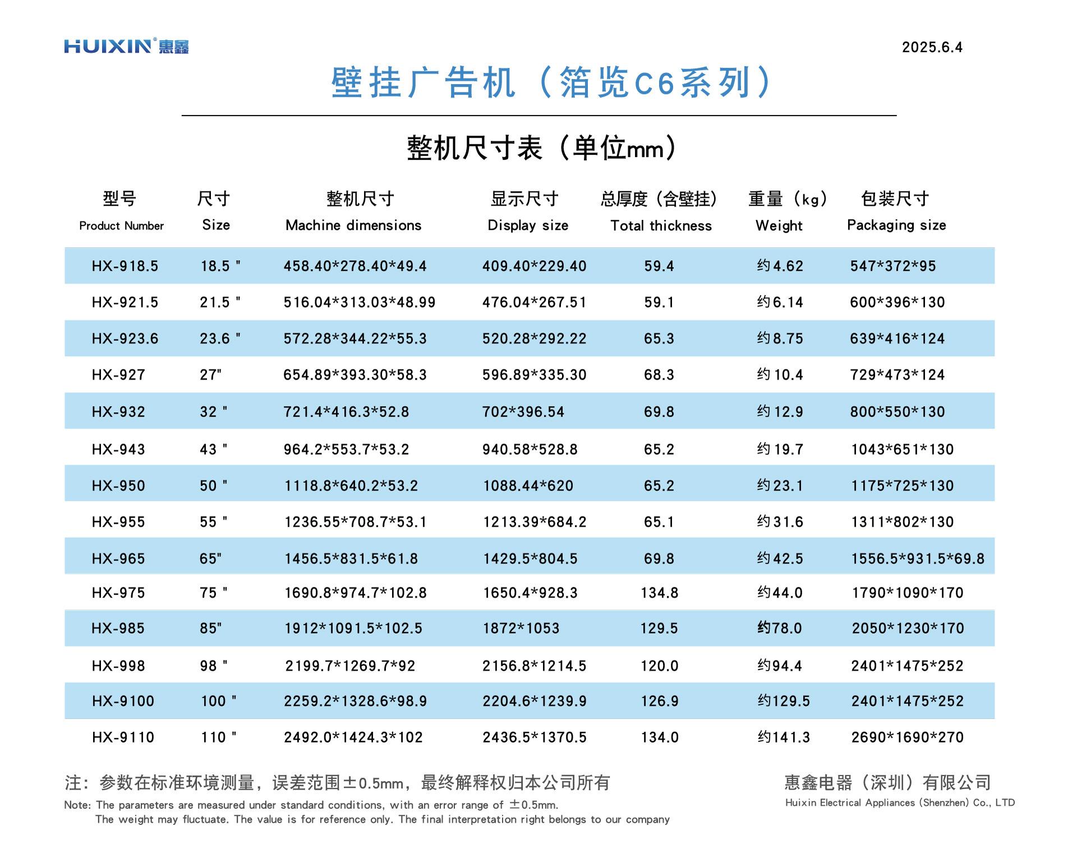The width and height of the screenshot is (1077, 844).
Task: Select the HX-9110 model cell
Action: click(123, 737)
